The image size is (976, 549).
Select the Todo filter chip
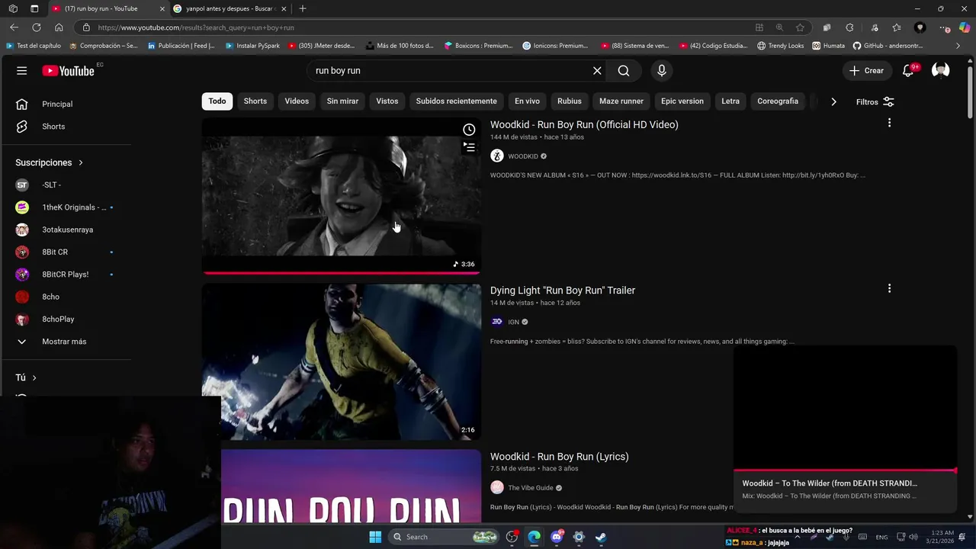(x=217, y=101)
